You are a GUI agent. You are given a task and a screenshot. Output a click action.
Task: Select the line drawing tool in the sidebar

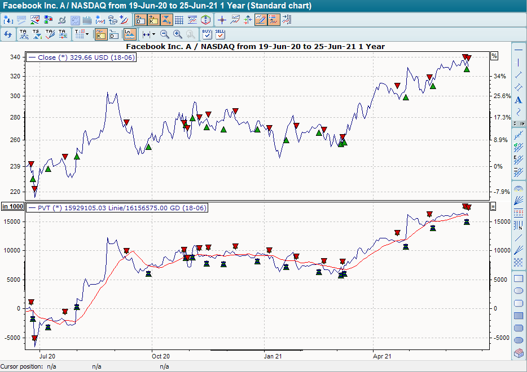click(x=519, y=74)
